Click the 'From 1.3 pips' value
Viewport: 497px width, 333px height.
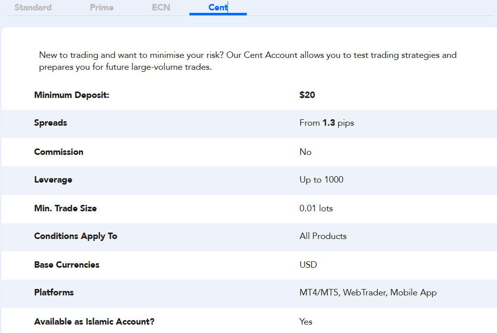(326, 123)
